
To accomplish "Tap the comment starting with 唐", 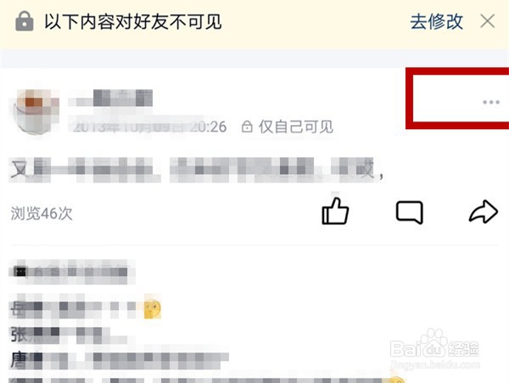I will (x=120, y=358).
